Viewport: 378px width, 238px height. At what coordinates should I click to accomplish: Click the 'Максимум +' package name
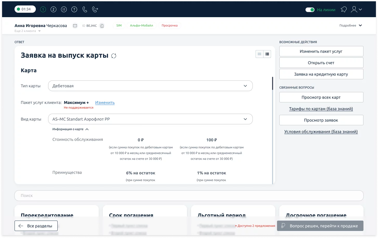76,103
